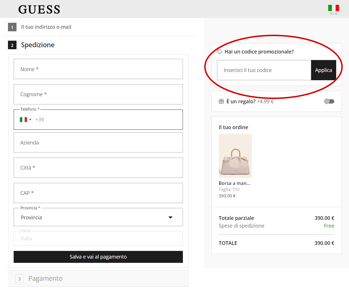The image size is (349, 293).
Task: Click the promo tag icon beside codice promozionale
Action: (x=219, y=51)
